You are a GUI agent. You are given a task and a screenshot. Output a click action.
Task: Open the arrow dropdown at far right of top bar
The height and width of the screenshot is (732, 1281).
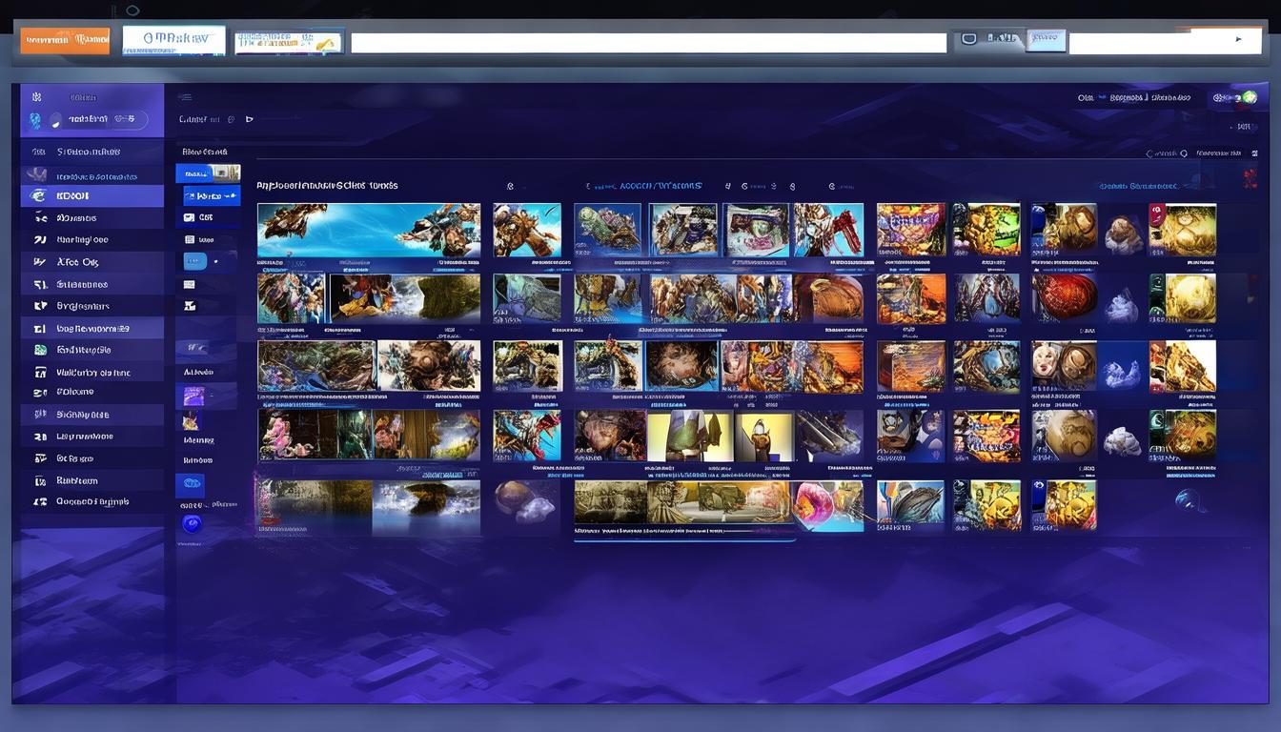1238,40
